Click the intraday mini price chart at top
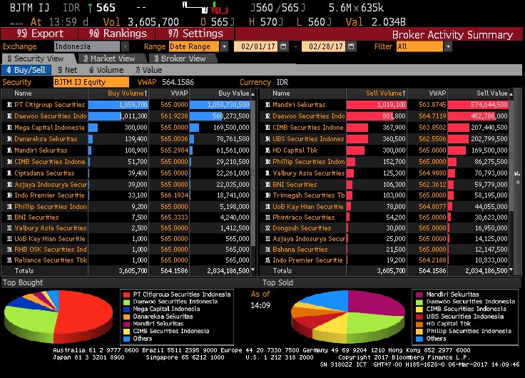 205,7
